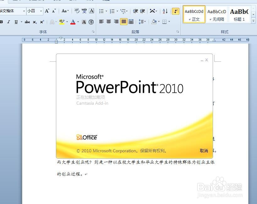Click the Distributed alignment icon
Screen dimensions: 257x204
click(x=131, y=22)
